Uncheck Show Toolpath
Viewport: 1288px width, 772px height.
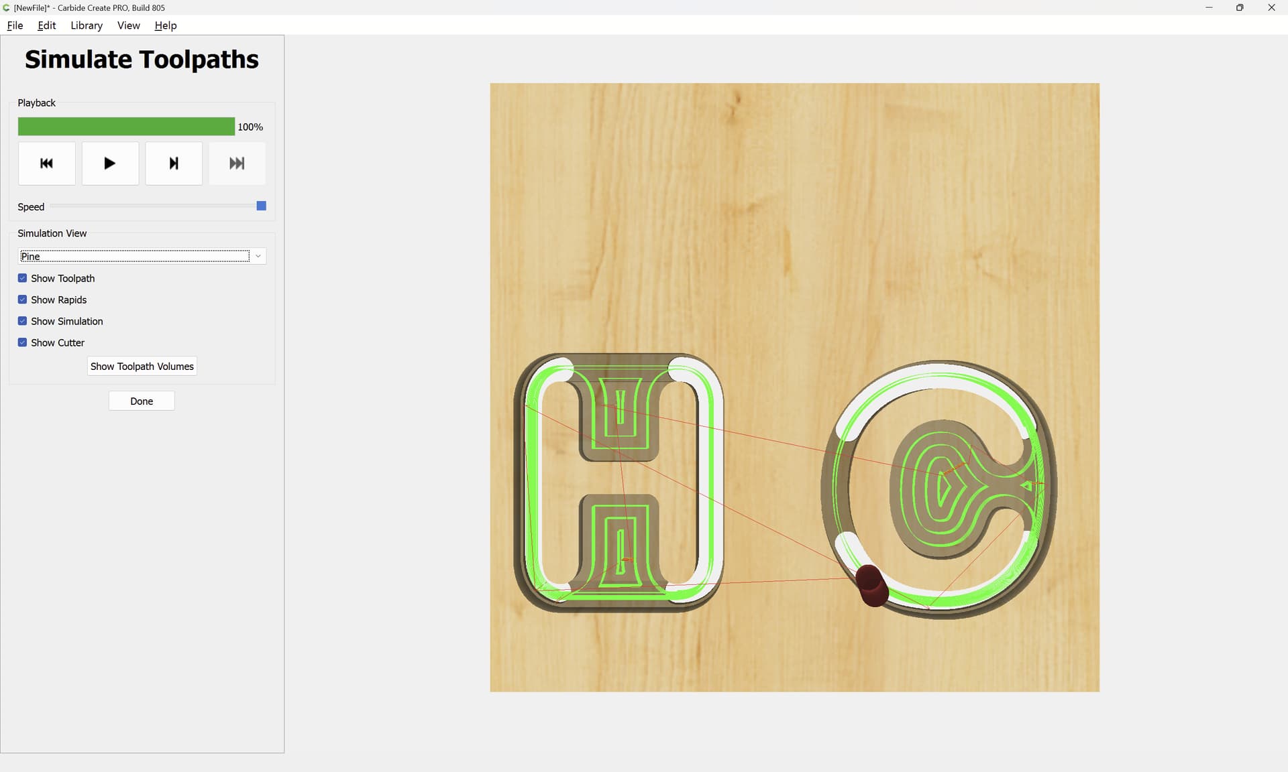(x=22, y=278)
